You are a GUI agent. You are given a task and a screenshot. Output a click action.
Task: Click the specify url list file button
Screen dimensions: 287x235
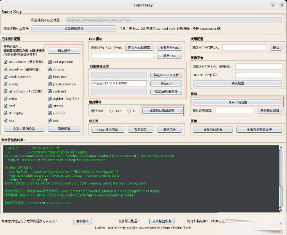click(166, 92)
